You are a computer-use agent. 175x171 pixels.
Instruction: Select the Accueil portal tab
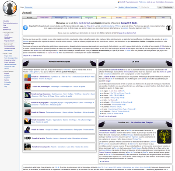(x=30, y=17)
